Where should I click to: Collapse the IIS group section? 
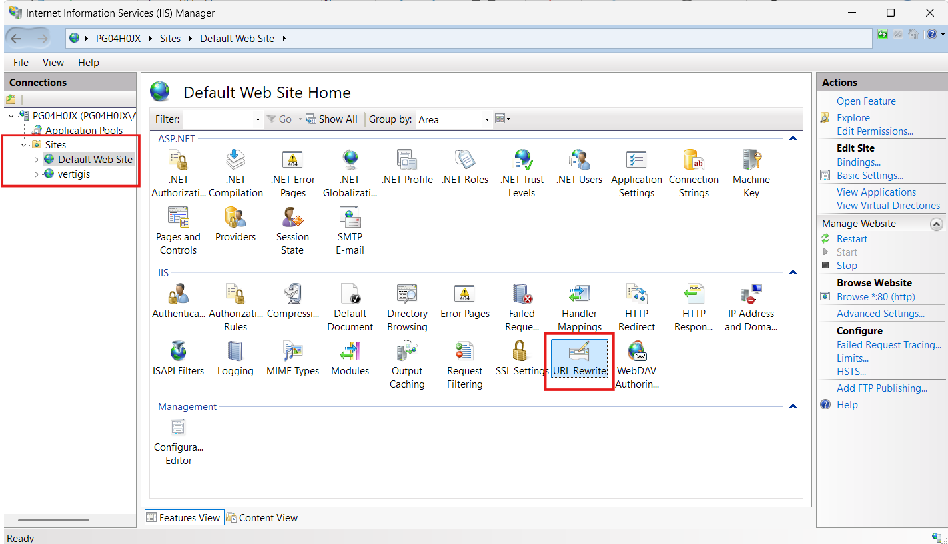pos(793,272)
